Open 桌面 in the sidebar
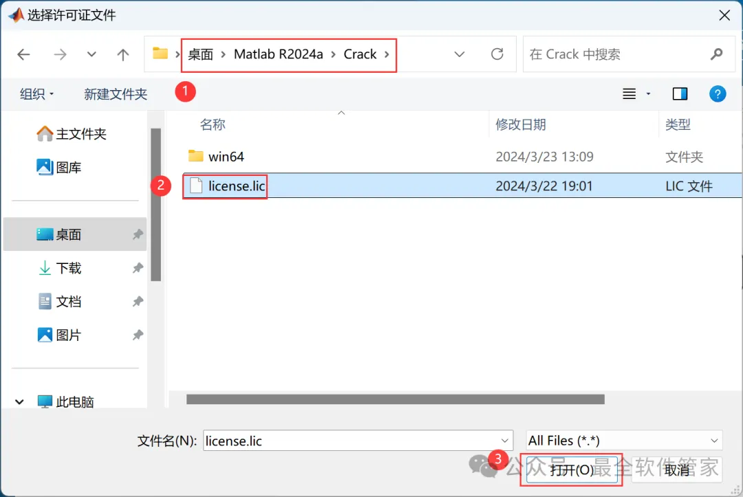Viewport: 743px width, 497px height. (75, 234)
